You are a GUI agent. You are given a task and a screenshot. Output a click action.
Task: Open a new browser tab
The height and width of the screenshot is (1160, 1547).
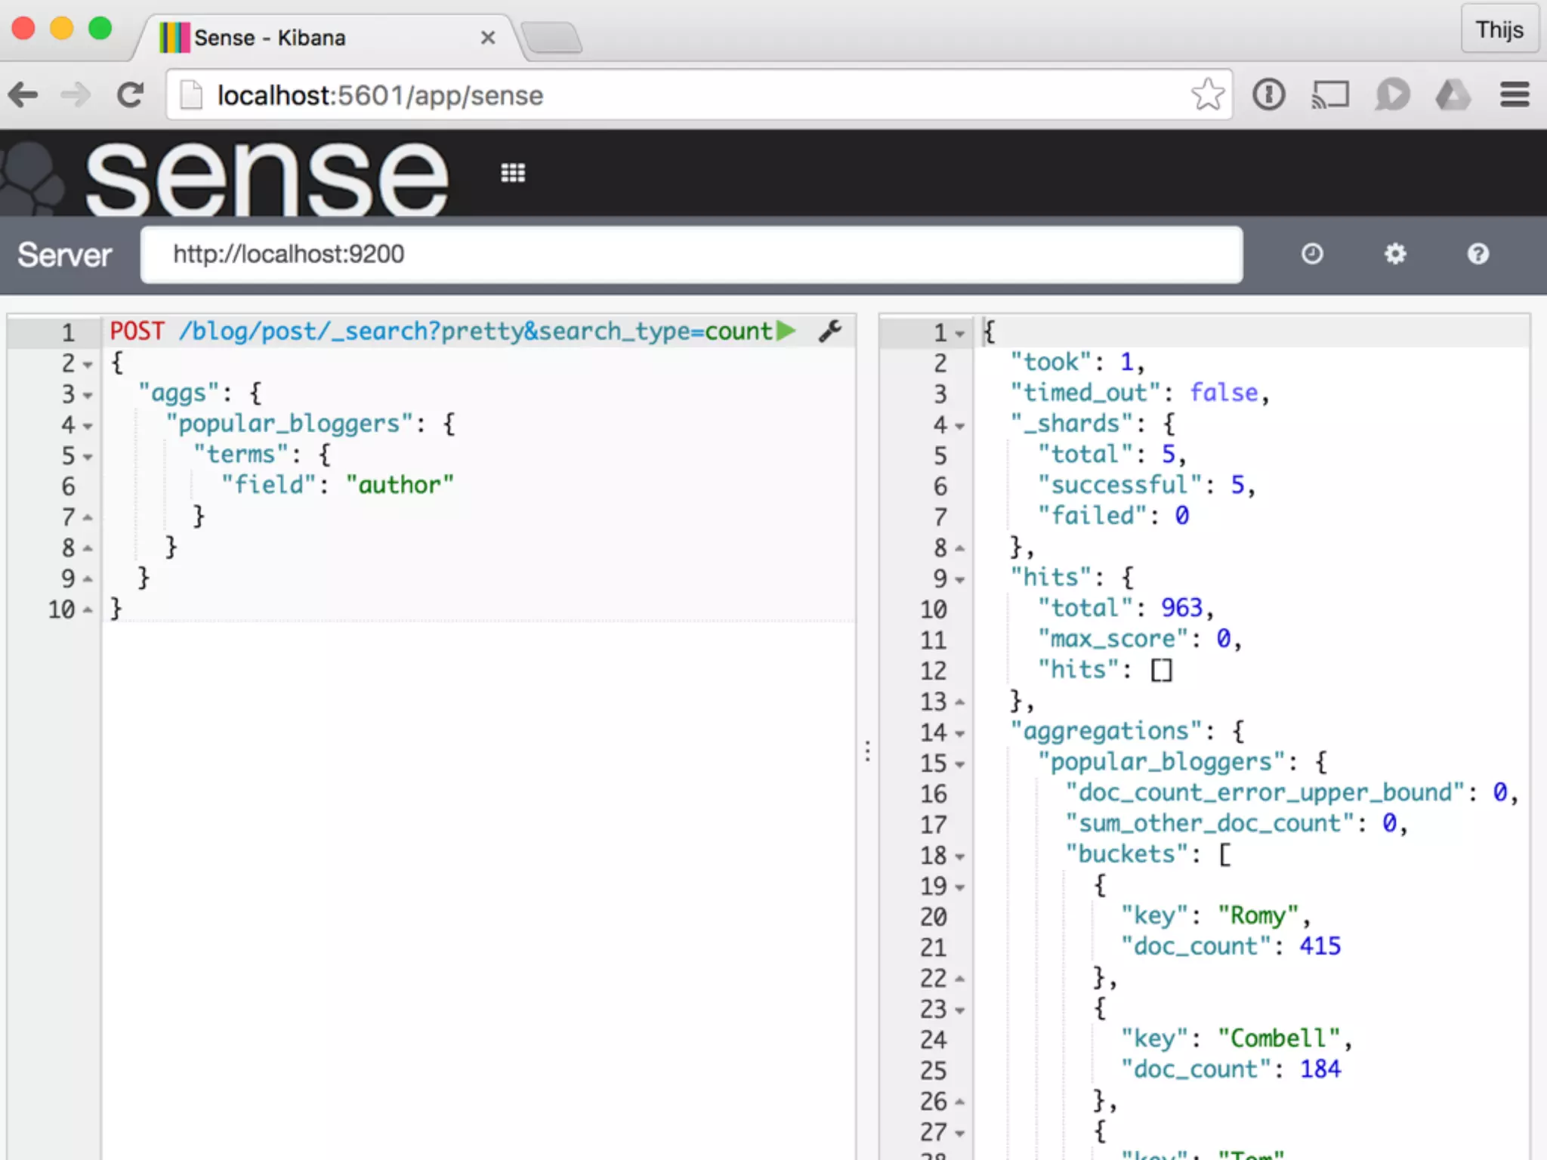click(553, 38)
